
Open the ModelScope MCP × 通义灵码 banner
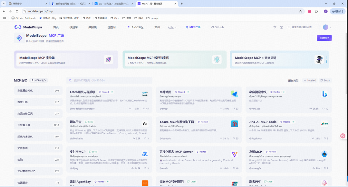tap(279, 59)
